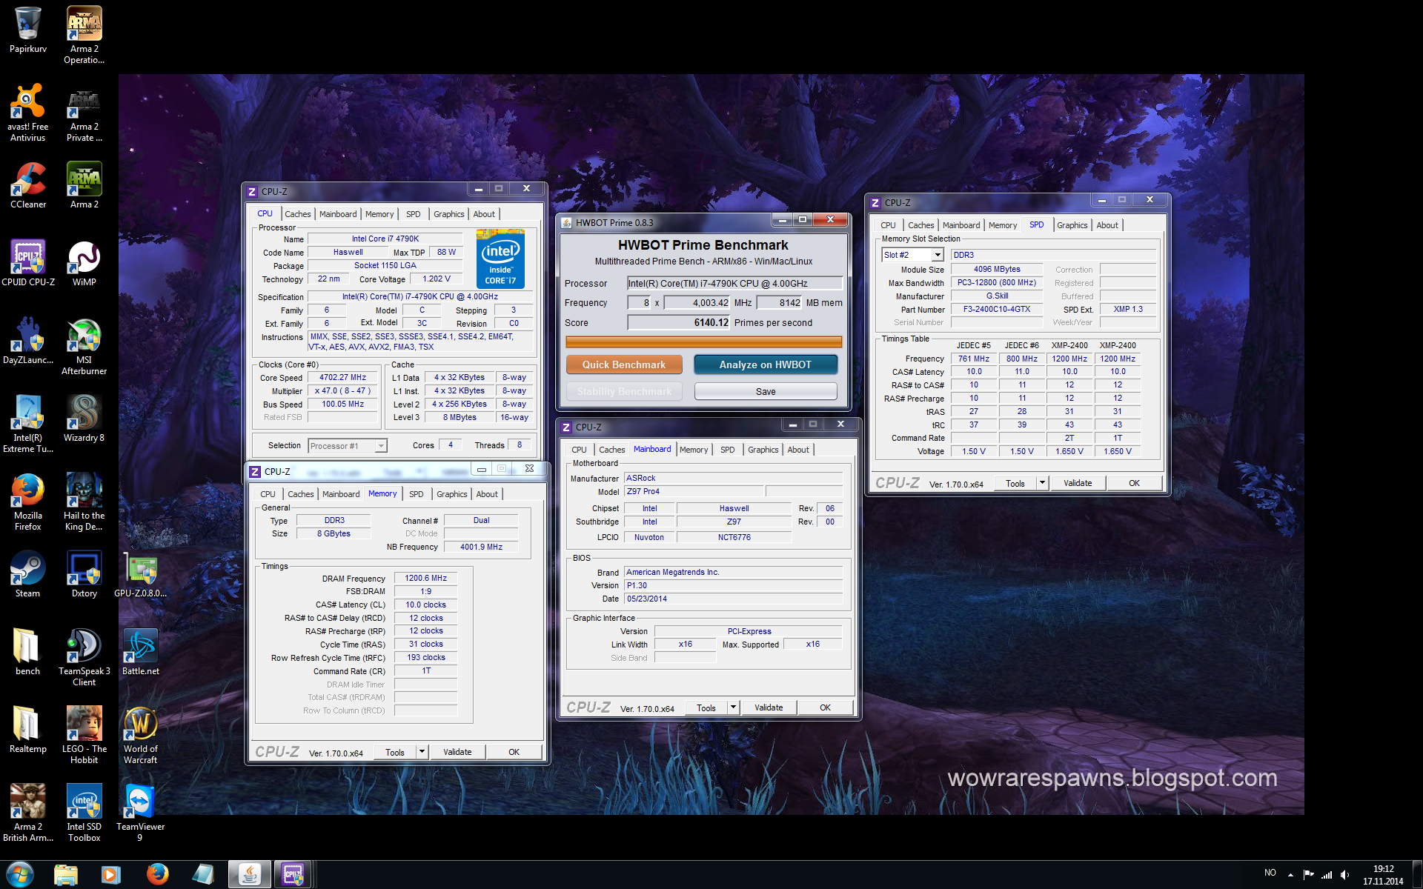Click the Mainboard Model Z97 Pro4 field
The height and width of the screenshot is (889, 1423).
click(693, 491)
